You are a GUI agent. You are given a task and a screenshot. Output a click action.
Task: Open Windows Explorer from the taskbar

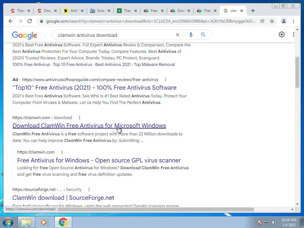pos(26,222)
